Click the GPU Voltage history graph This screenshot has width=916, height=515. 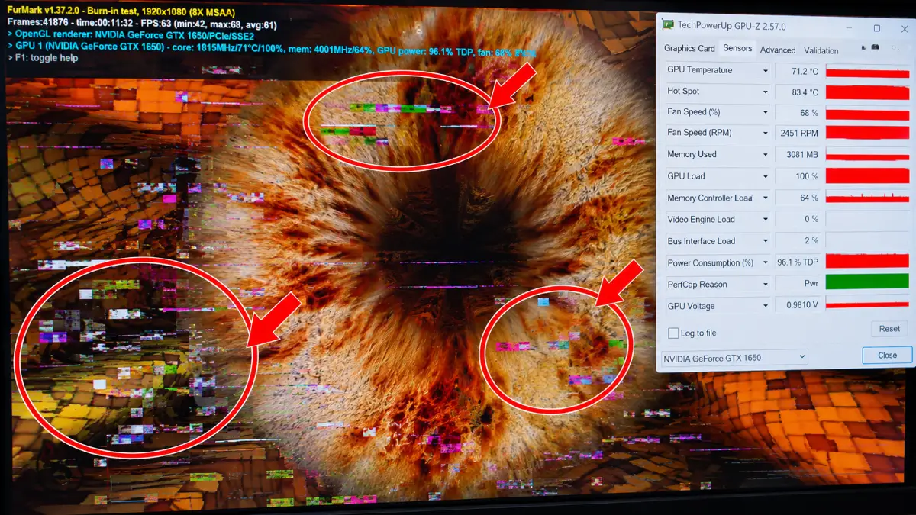867,304
